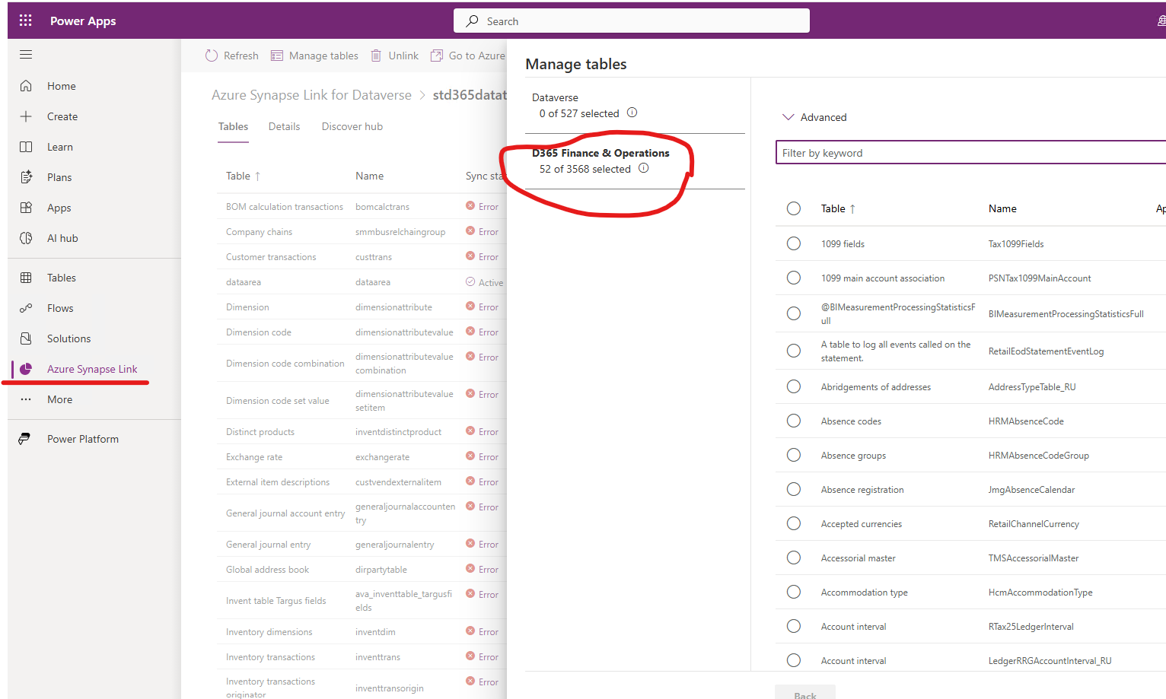Click Tax1099Fields name cell

(x=1016, y=243)
